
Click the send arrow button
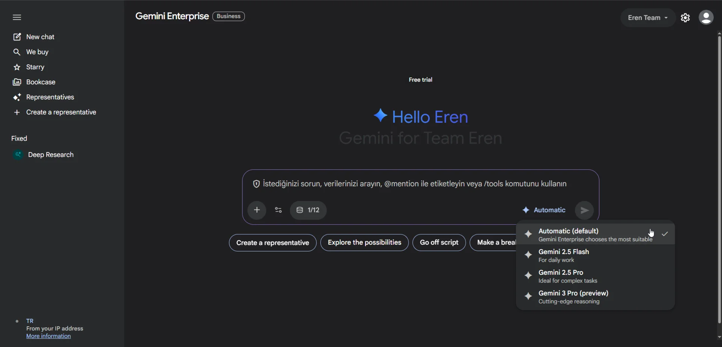(x=584, y=210)
